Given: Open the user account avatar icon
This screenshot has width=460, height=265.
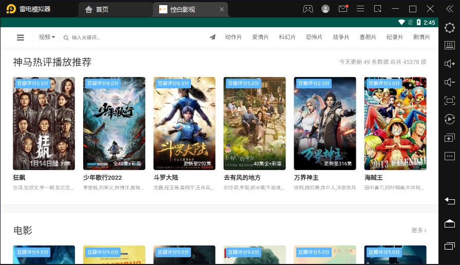Looking at the screenshot, I should point(325,9).
